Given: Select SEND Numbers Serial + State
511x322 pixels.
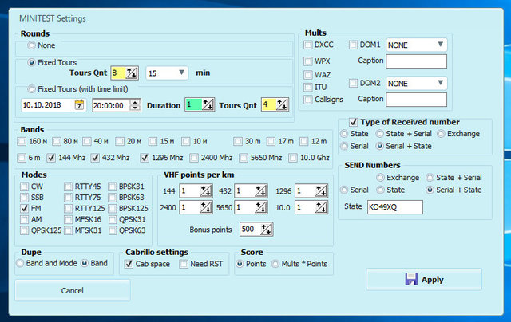Looking at the screenshot, I should pyautogui.click(x=430, y=190).
